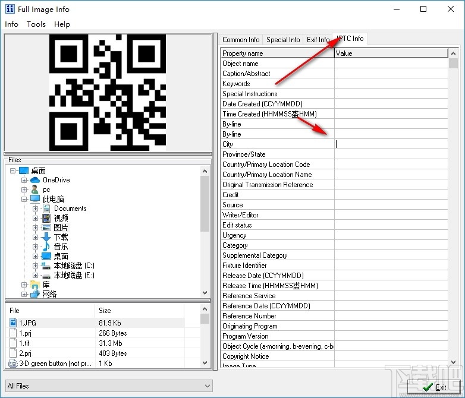Collapse the top-level 桌面 tree node
This screenshot has height=398, width=465.
pyautogui.click(x=12, y=170)
